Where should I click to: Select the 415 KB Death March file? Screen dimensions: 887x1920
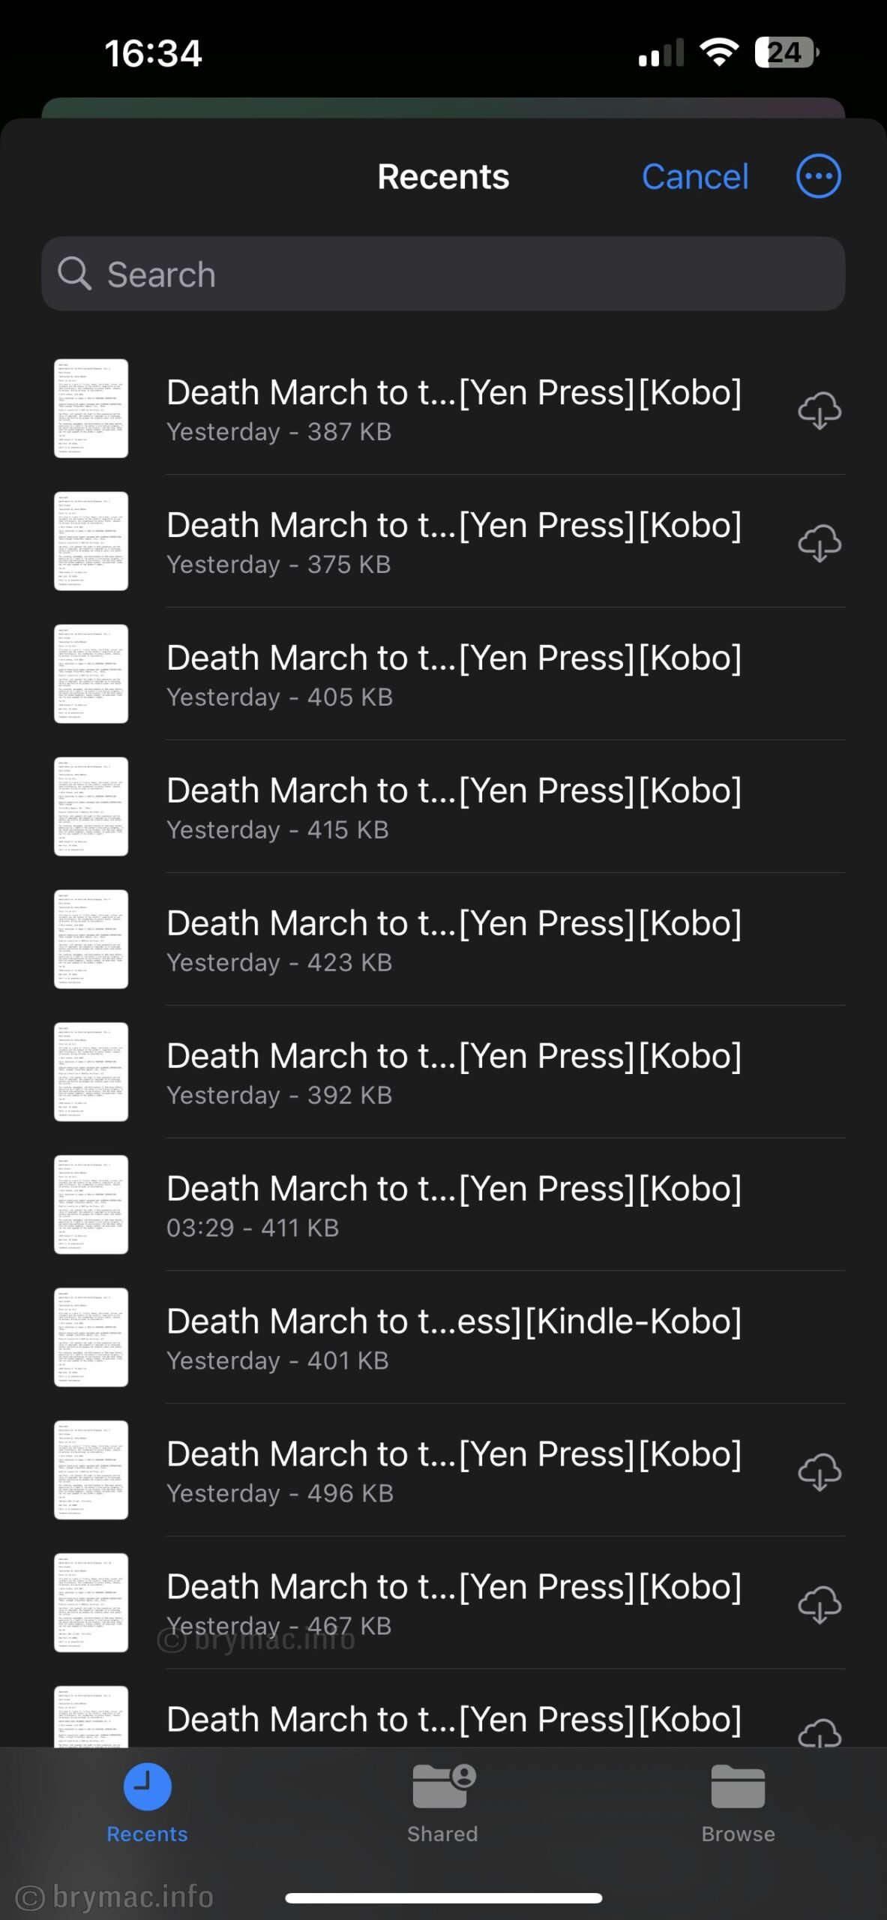click(x=454, y=806)
